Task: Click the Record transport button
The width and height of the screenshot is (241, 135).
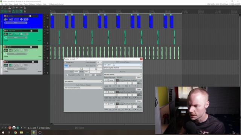Action: (x=10, y=128)
